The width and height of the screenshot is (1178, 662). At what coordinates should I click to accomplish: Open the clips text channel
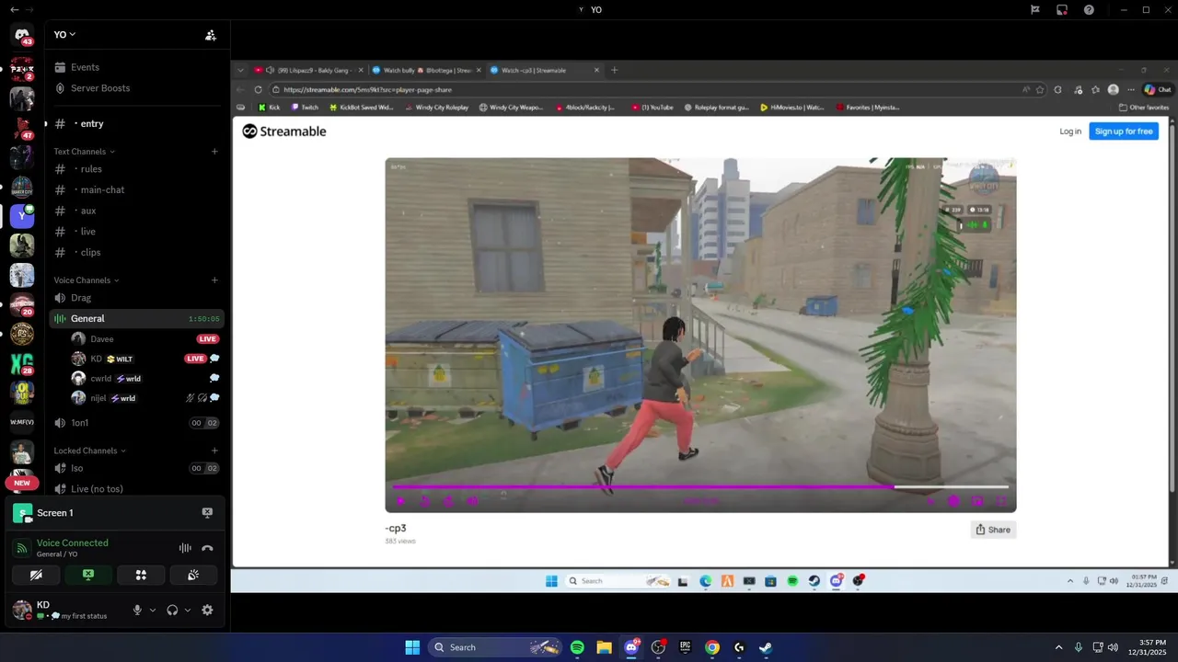[136, 252]
